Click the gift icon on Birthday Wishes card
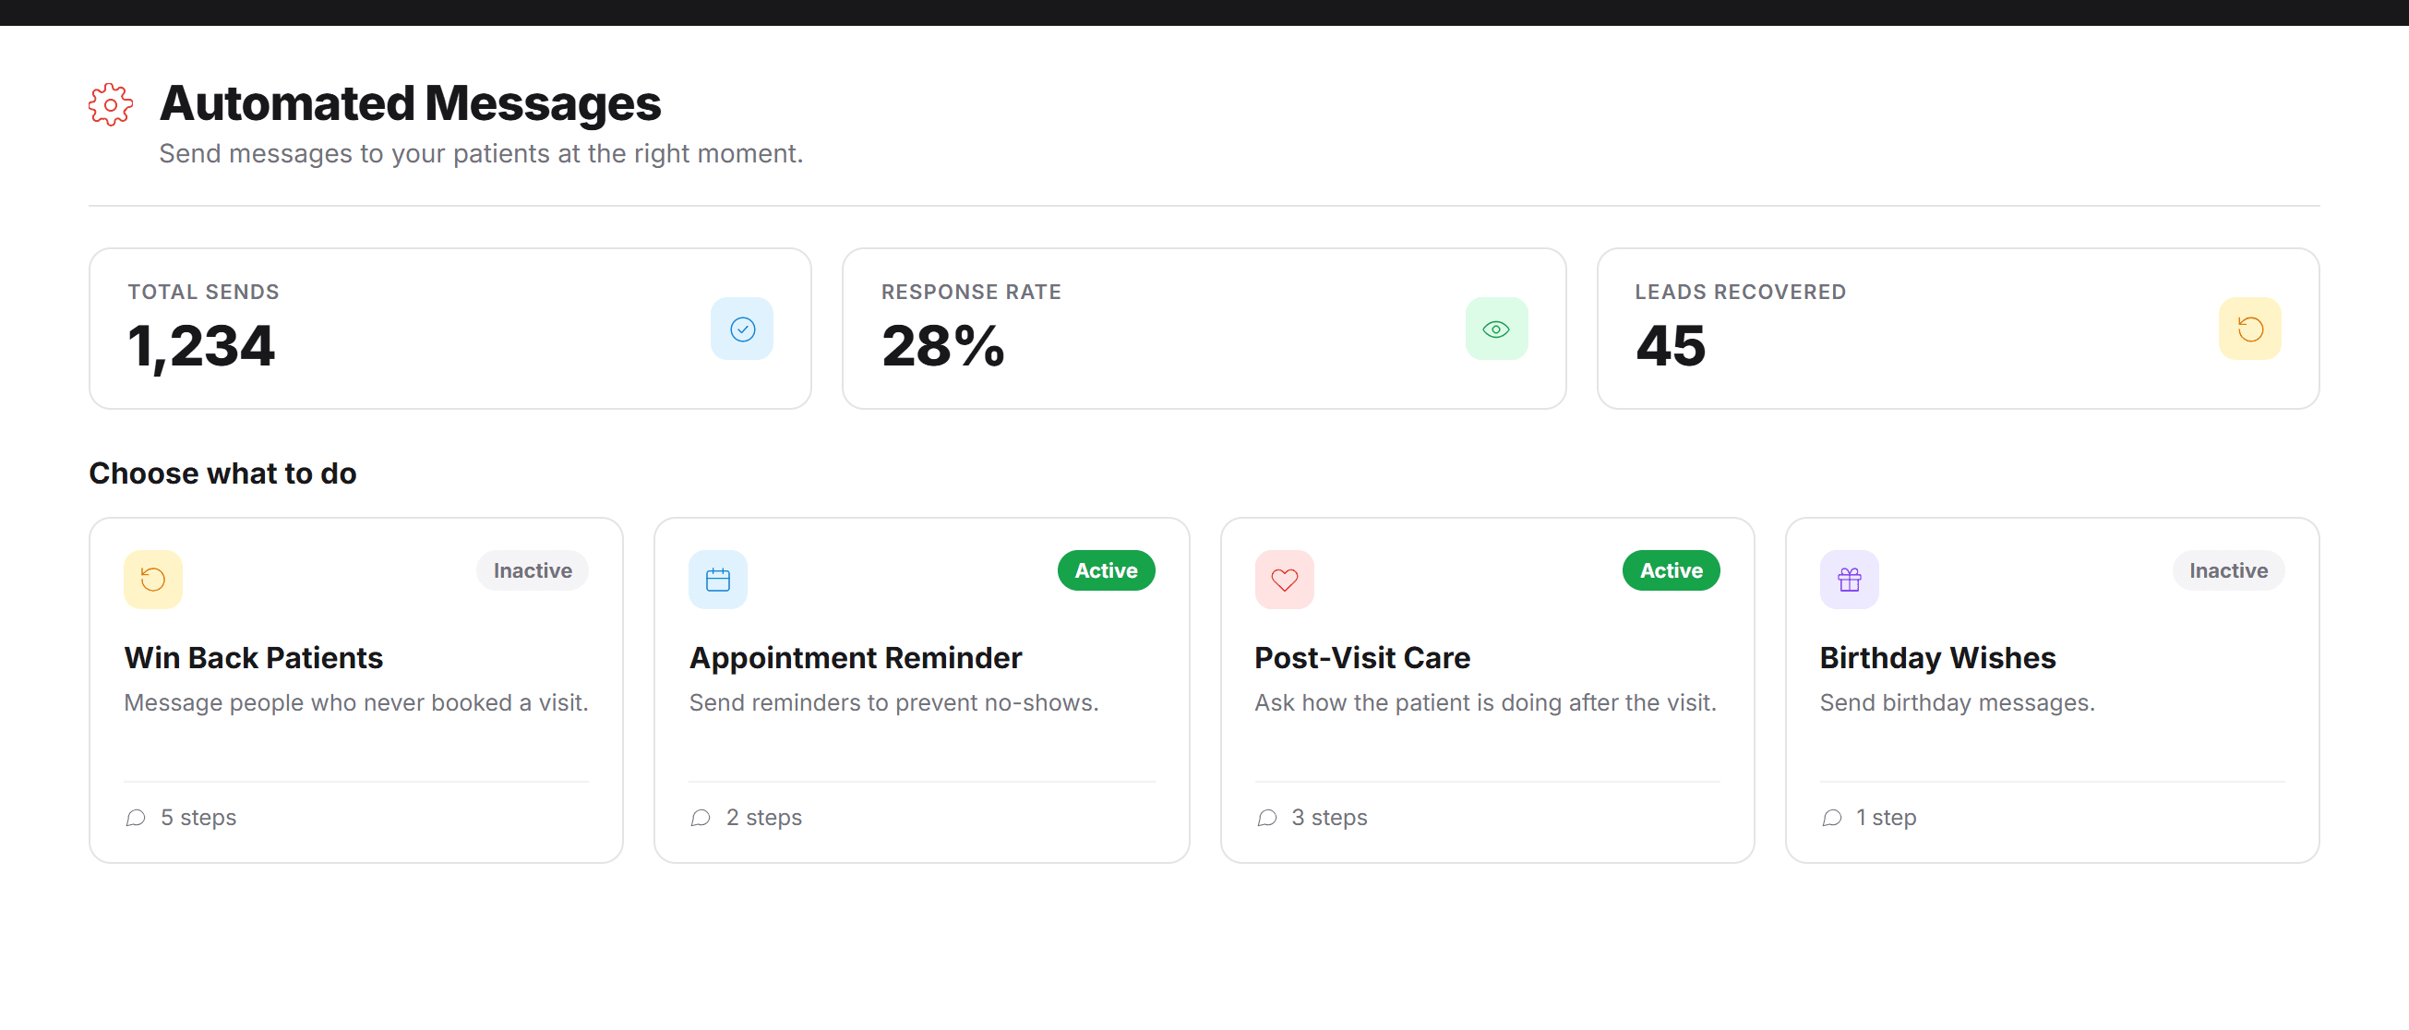 (x=1849, y=580)
